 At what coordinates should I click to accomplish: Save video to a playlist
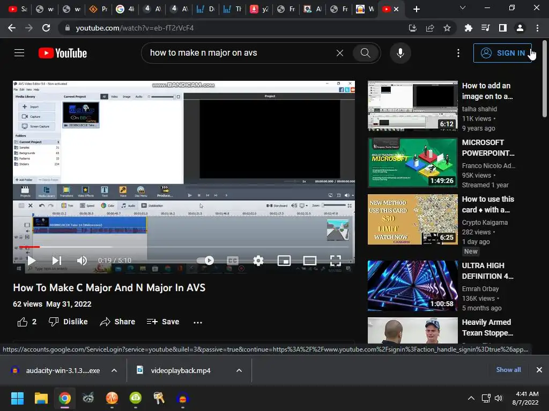[163, 322]
